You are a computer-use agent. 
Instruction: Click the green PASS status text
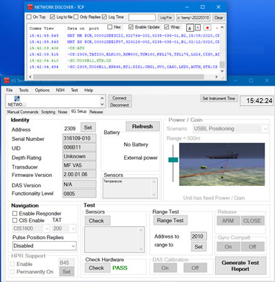(120, 268)
